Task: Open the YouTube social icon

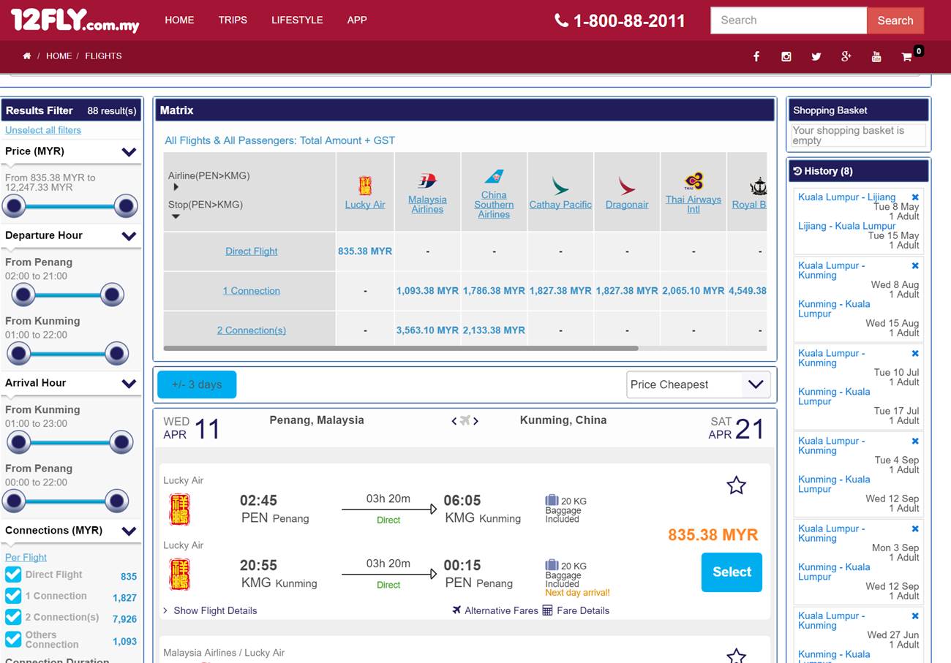Action: click(x=876, y=56)
